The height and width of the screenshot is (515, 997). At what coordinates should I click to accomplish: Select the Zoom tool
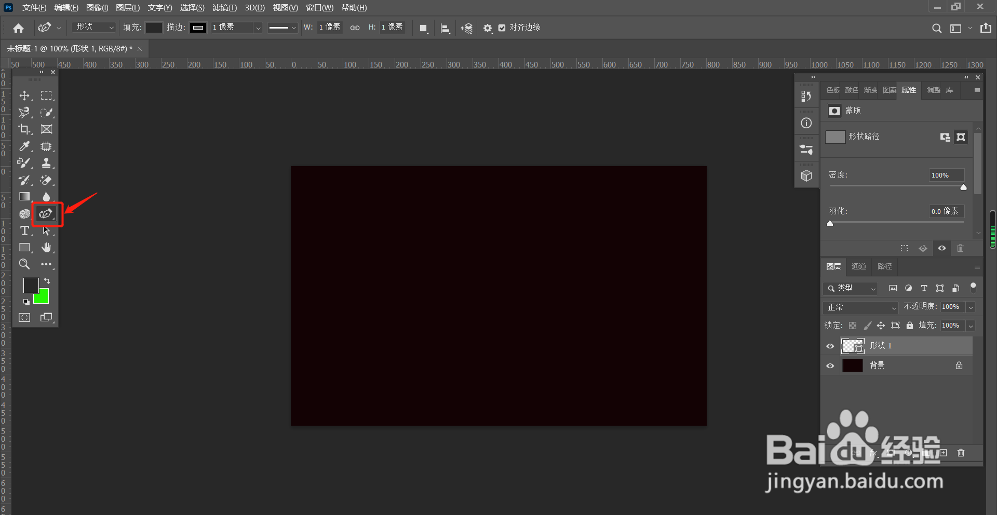(x=24, y=264)
